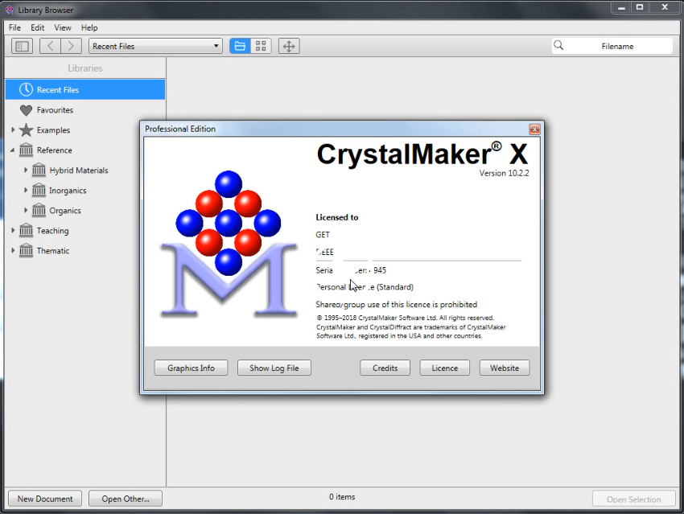Open the Edit menu
The height and width of the screenshot is (514, 684).
(x=38, y=27)
